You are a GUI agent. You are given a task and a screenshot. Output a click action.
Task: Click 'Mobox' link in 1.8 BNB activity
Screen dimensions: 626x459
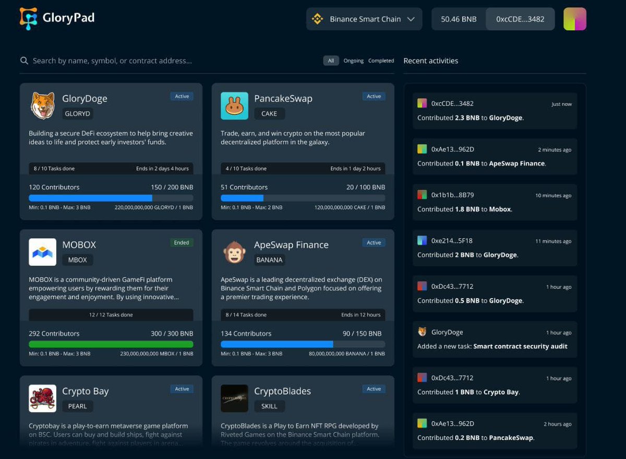pos(500,209)
